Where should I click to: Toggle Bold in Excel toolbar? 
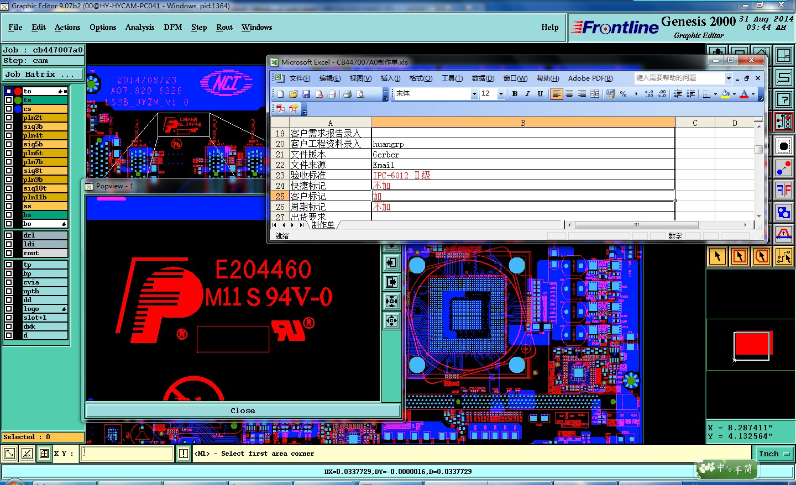click(x=515, y=94)
